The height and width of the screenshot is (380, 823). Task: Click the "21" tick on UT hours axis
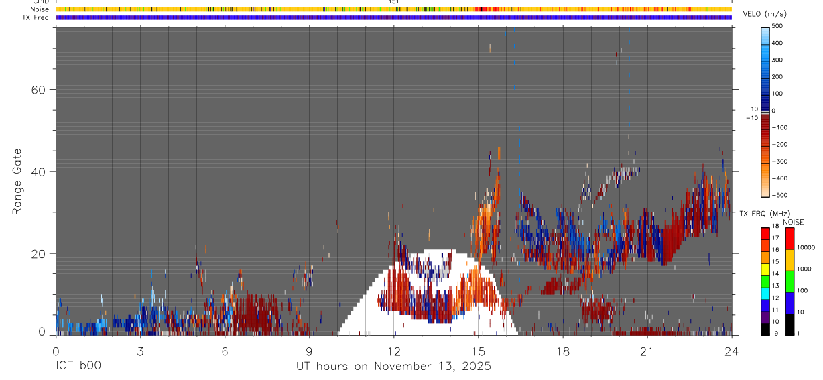[647, 351]
